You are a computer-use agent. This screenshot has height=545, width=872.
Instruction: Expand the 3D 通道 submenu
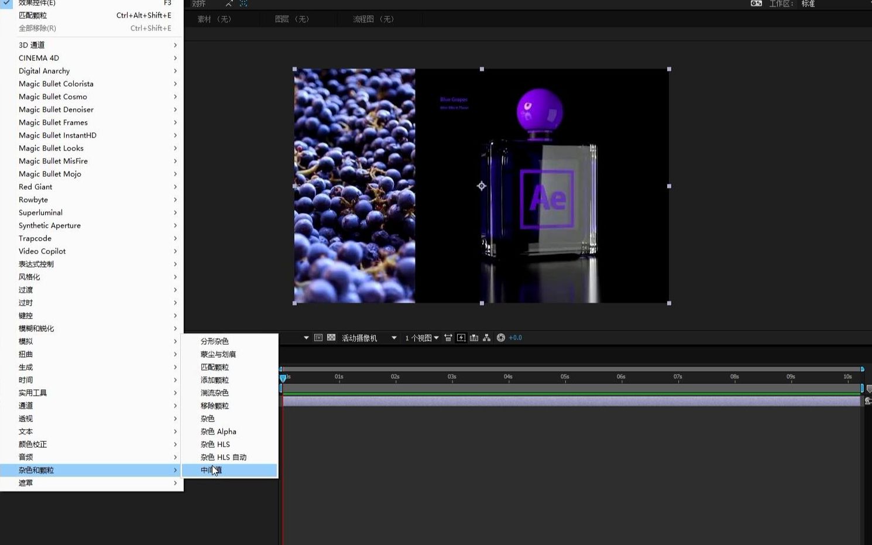(92, 45)
